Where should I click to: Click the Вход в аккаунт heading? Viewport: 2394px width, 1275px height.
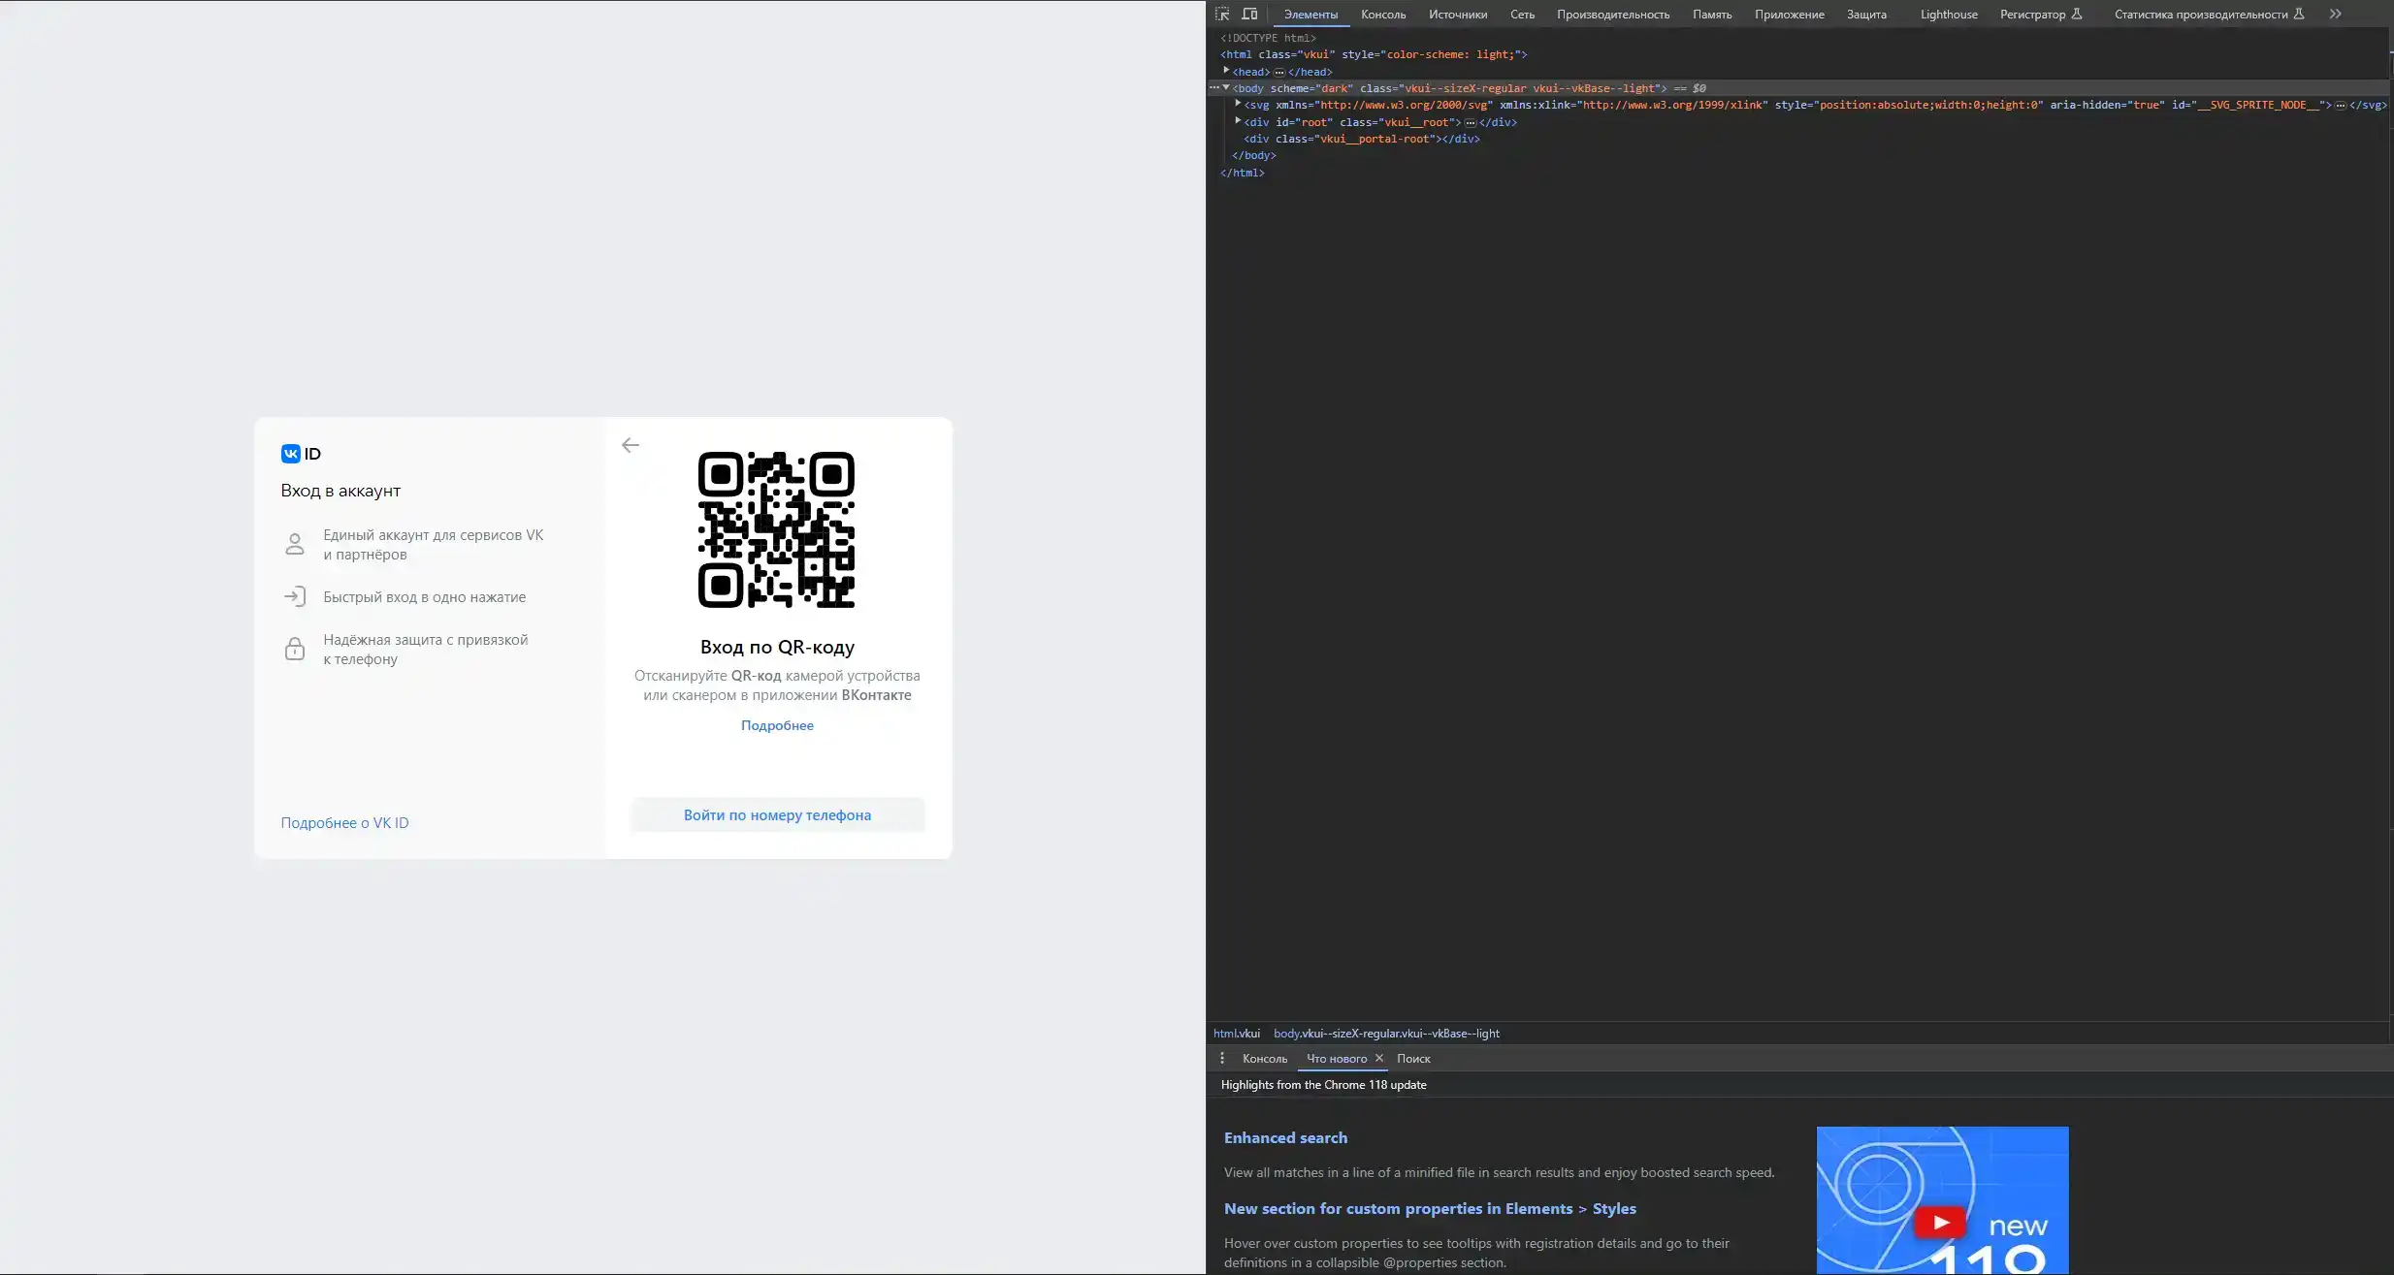pos(340,491)
